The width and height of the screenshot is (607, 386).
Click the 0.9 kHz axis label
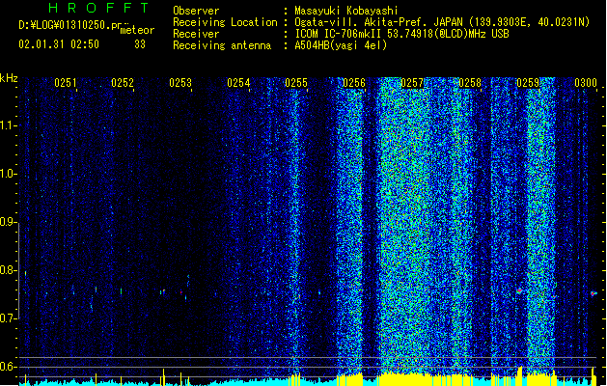click(x=9, y=222)
